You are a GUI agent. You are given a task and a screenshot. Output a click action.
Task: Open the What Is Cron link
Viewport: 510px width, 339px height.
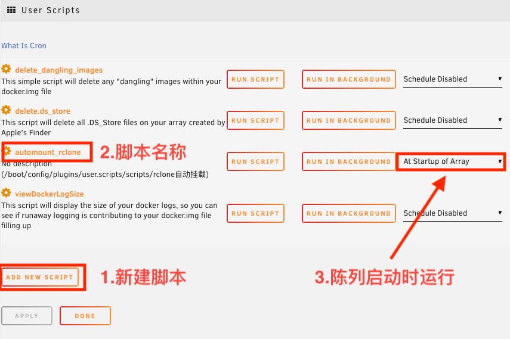coord(24,46)
